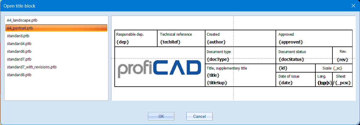The width and height of the screenshot is (360, 125).
Task: Click the {date} placeholder under Date of issue
Action: pyautogui.click(x=286, y=83)
